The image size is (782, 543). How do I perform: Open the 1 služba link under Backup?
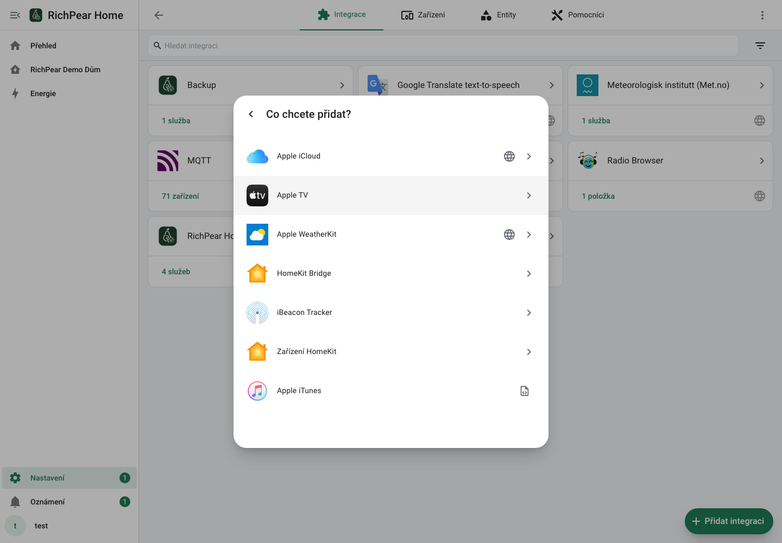[176, 121]
